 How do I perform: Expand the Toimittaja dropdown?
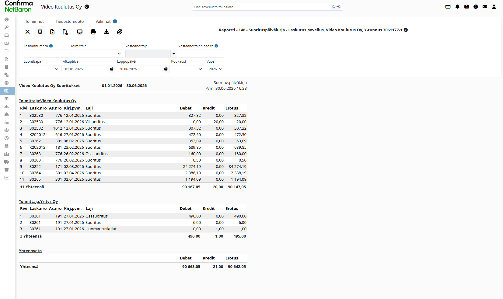(97, 54)
